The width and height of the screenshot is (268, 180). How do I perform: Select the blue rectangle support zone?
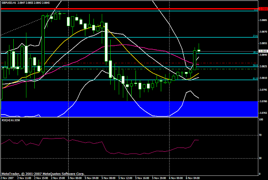[x=129, y=109]
